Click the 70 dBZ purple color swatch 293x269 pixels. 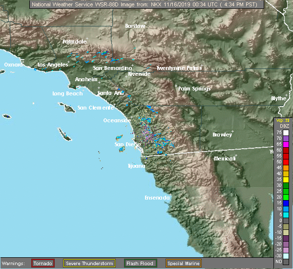pos(286,138)
